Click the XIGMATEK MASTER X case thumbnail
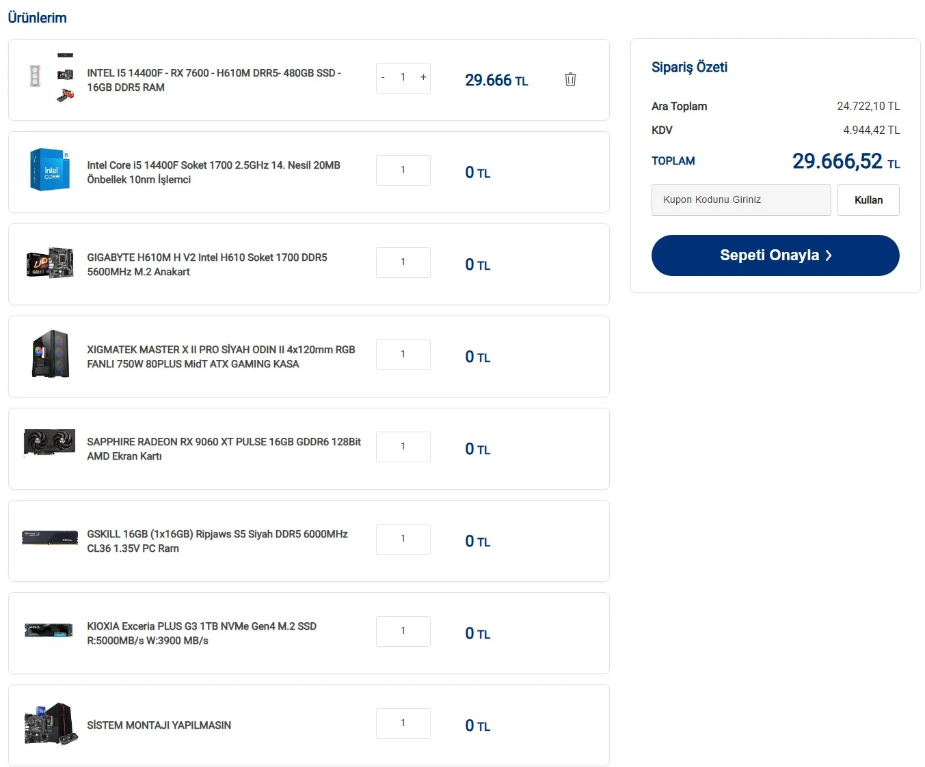The width and height of the screenshot is (925, 767). tap(50, 354)
